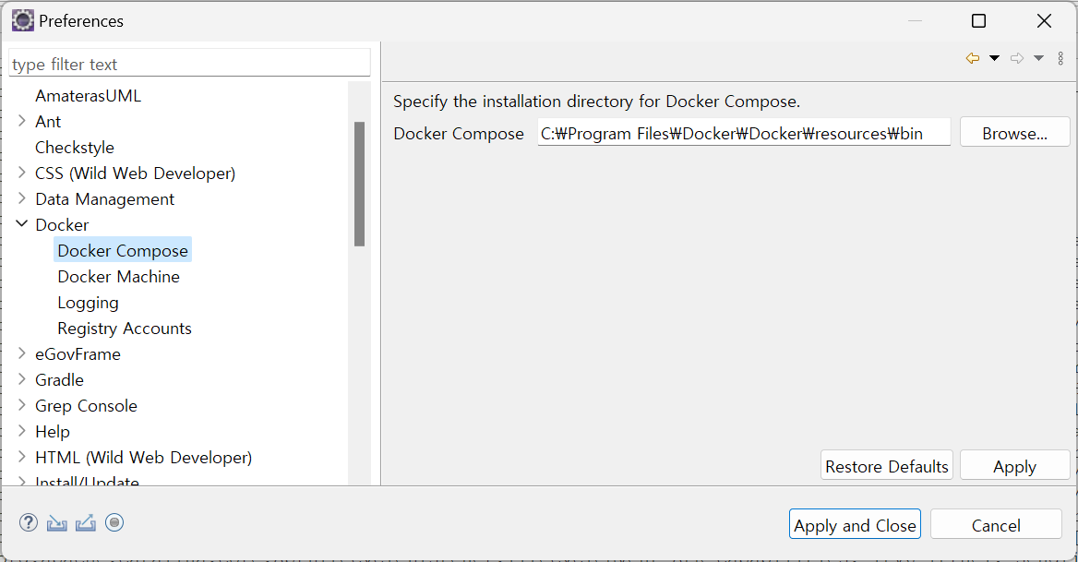
Task: Navigate forward using the forward arrow icon
Action: click(x=1016, y=57)
